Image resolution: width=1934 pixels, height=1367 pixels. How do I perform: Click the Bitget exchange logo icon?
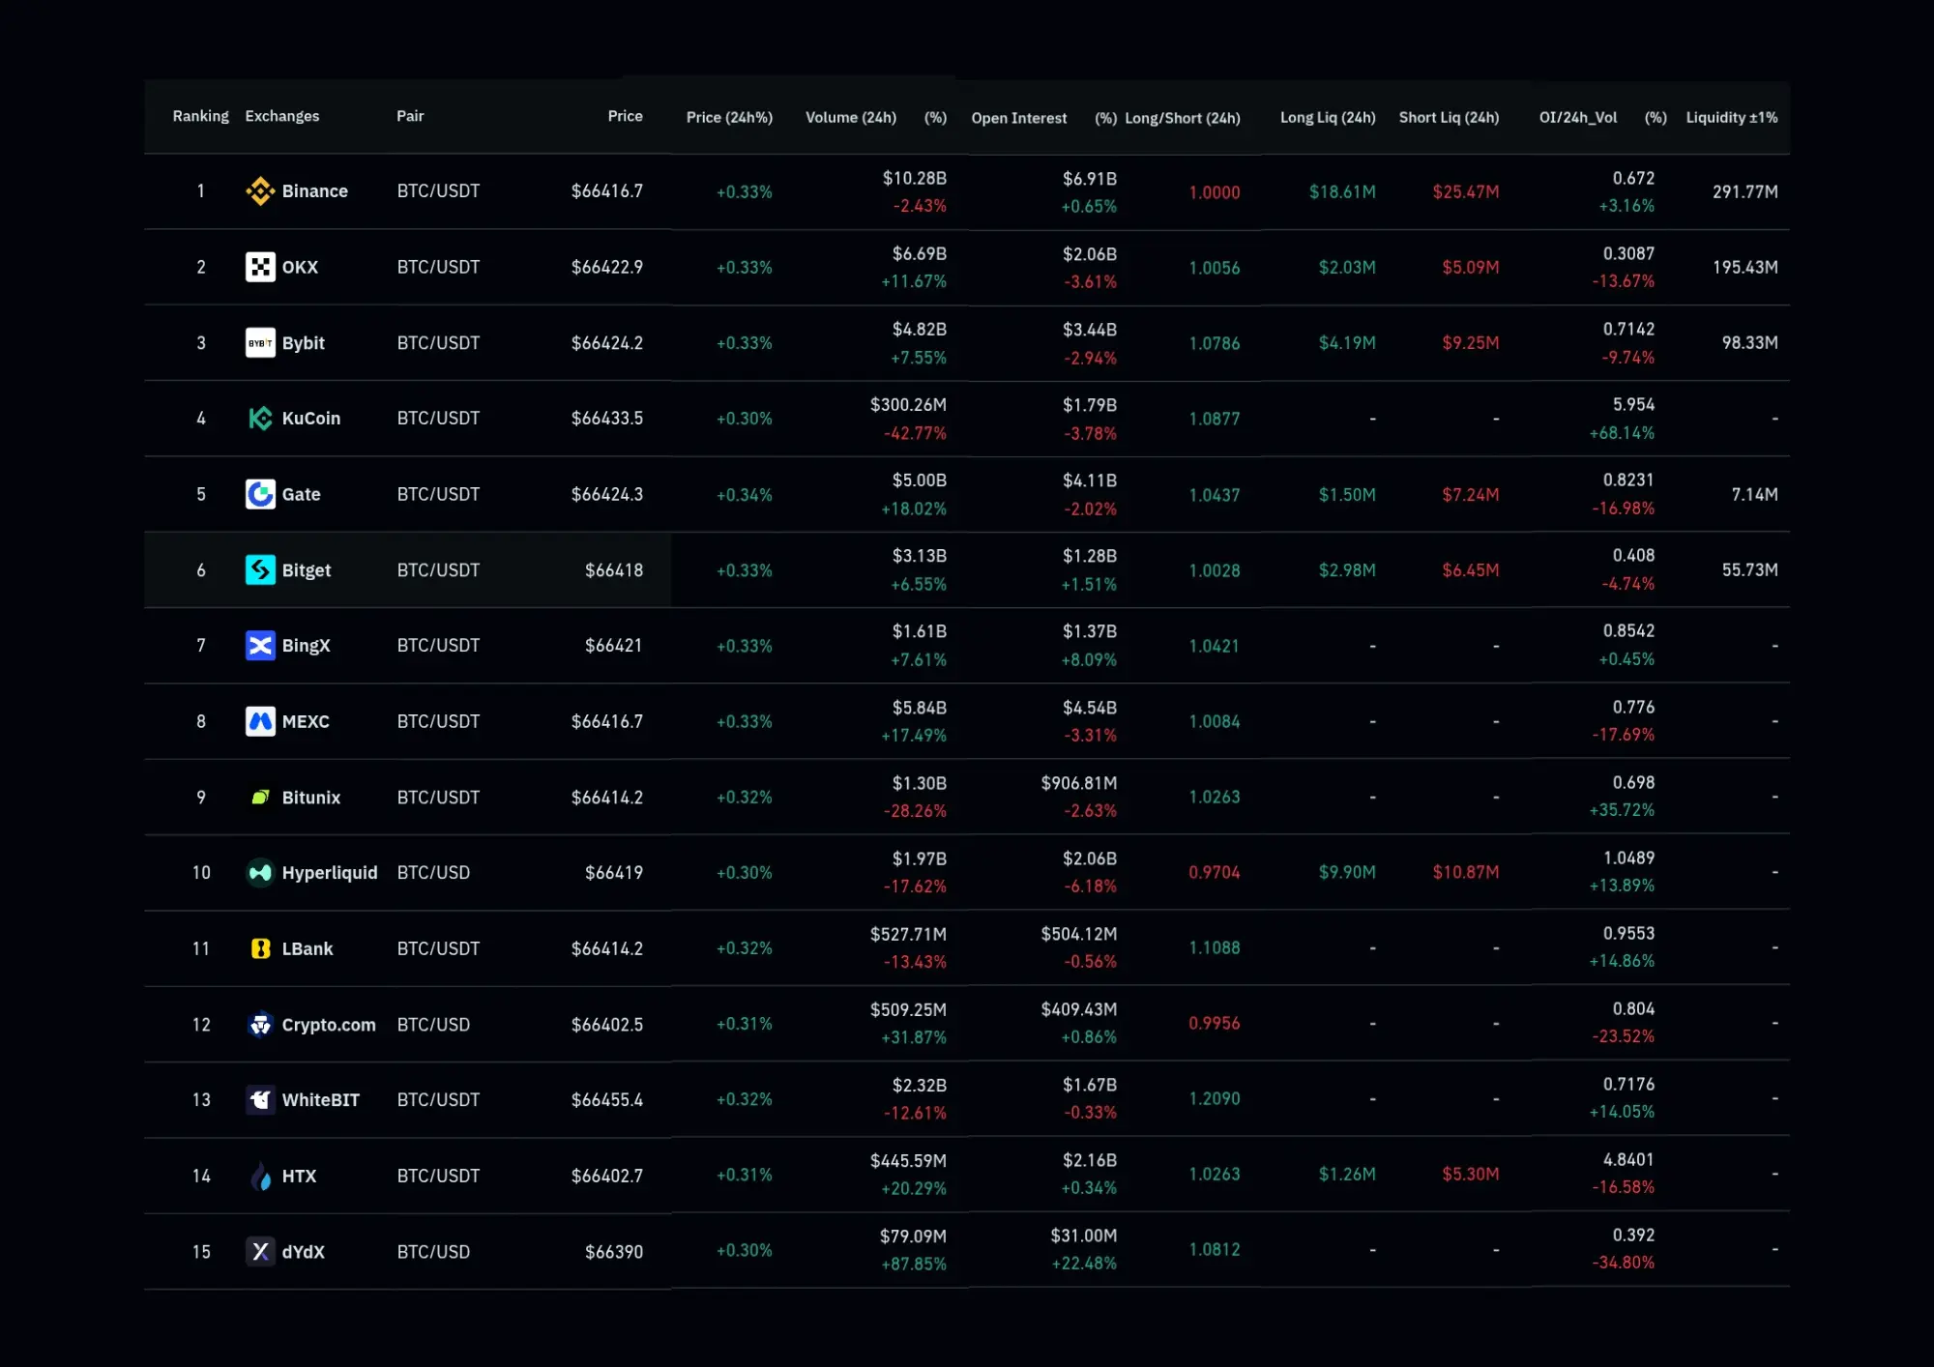point(260,569)
